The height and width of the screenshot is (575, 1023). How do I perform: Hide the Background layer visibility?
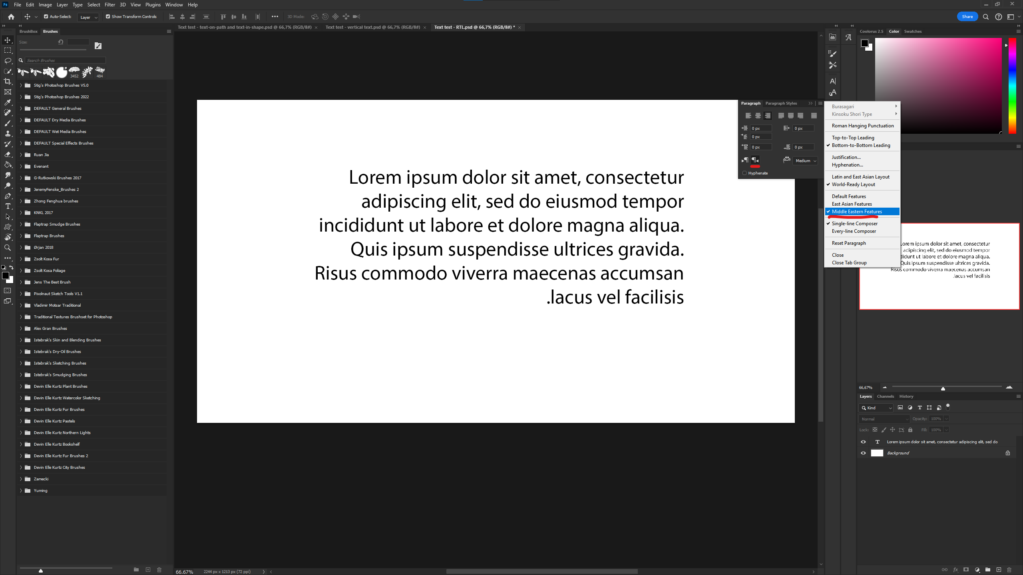[863, 453]
